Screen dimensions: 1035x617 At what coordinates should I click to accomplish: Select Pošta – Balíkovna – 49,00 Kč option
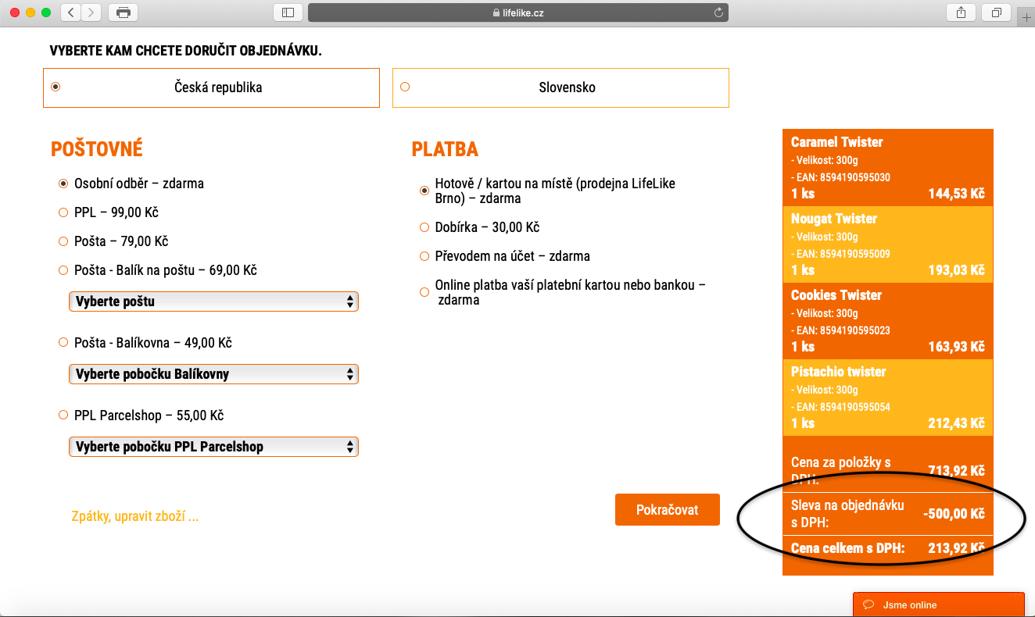(63, 343)
